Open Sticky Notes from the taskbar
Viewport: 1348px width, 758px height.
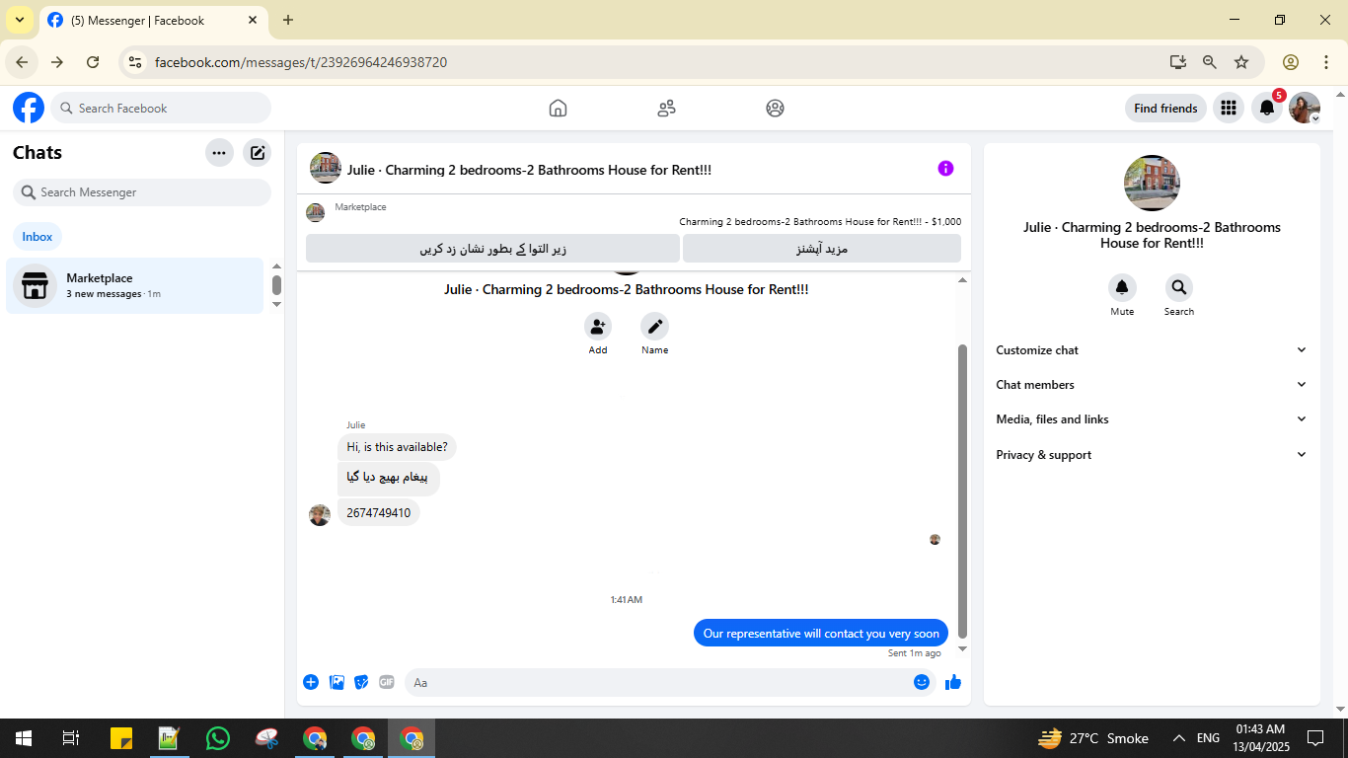(120, 738)
